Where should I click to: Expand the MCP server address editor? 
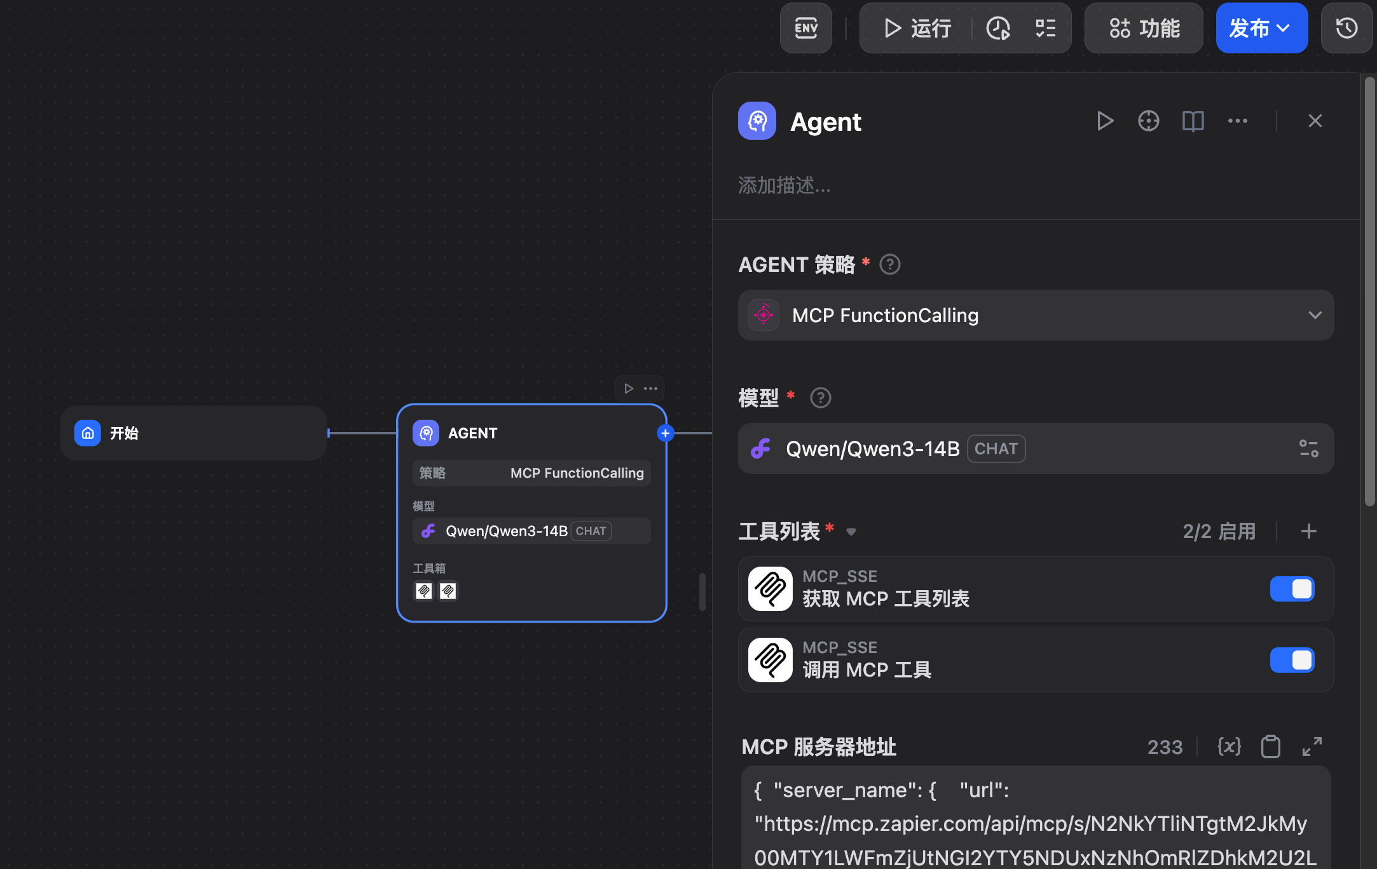(x=1312, y=746)
